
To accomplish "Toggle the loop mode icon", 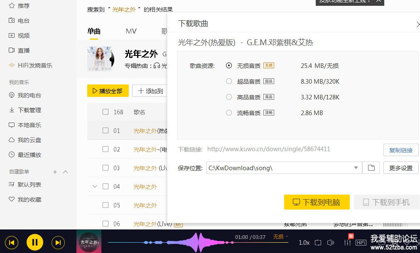I will [318, 243].
